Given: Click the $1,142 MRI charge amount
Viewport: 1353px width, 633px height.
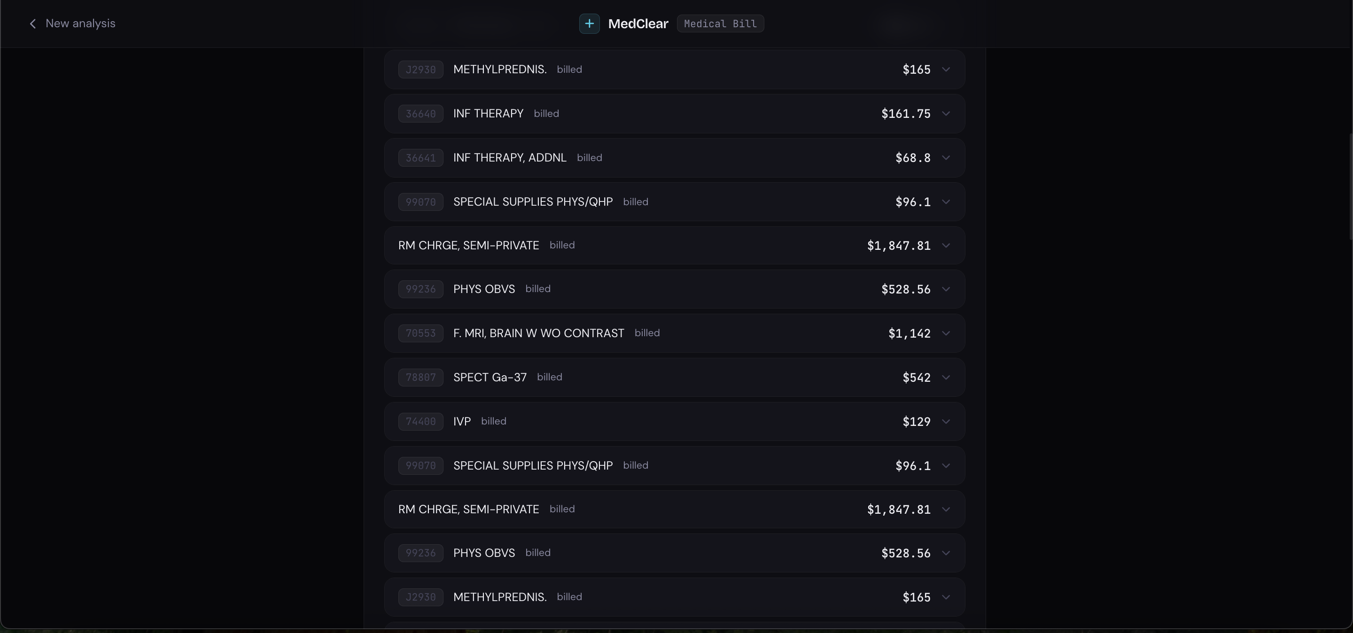Looking at the screenshot, I should pyautogui.click(x=909, y=333).
